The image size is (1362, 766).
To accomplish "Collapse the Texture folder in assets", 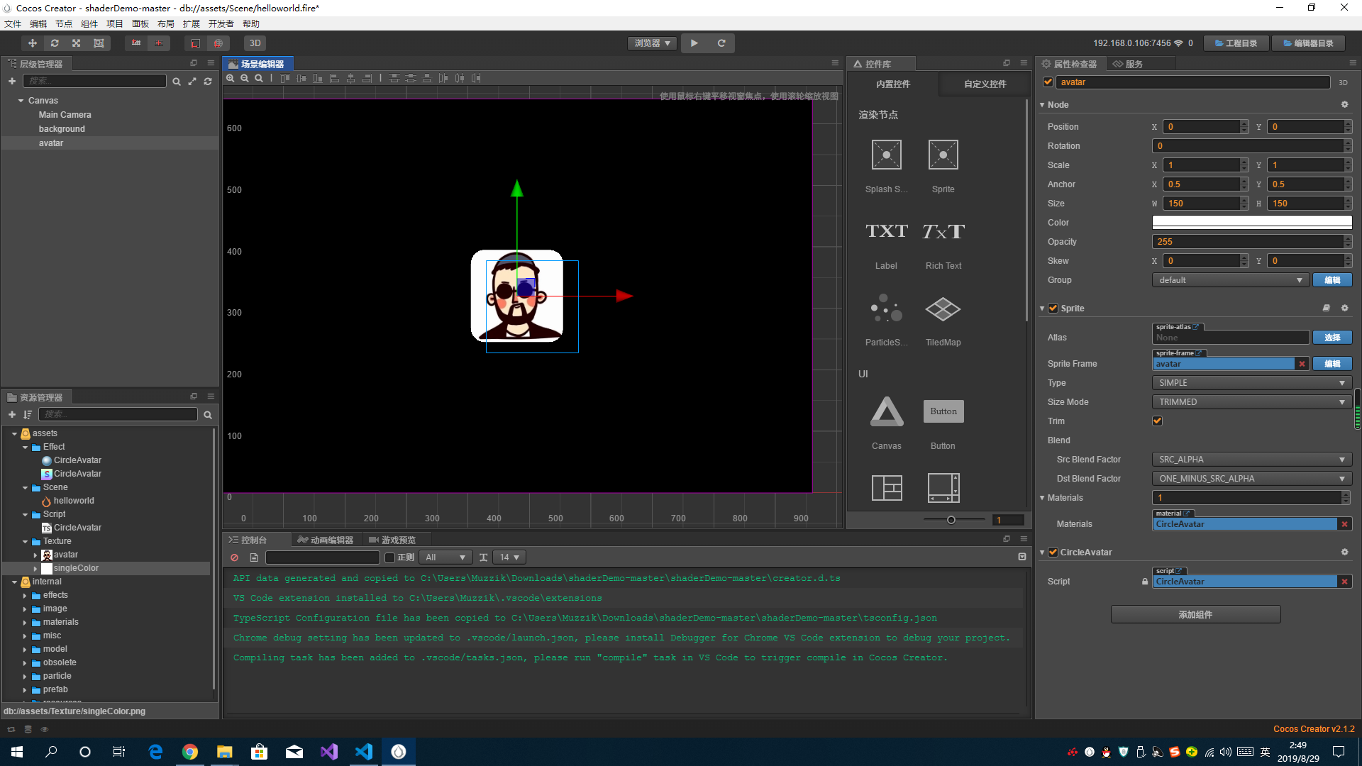I will coord(26,542).
